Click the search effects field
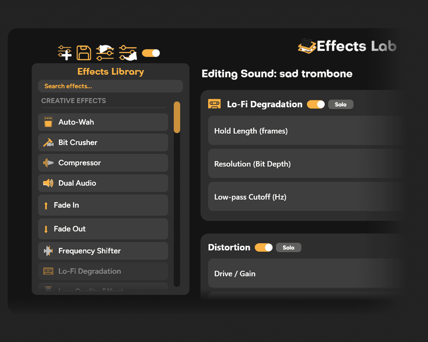This screenshot has width=428, height=342. pyautogui.click(x=110, y=86)
